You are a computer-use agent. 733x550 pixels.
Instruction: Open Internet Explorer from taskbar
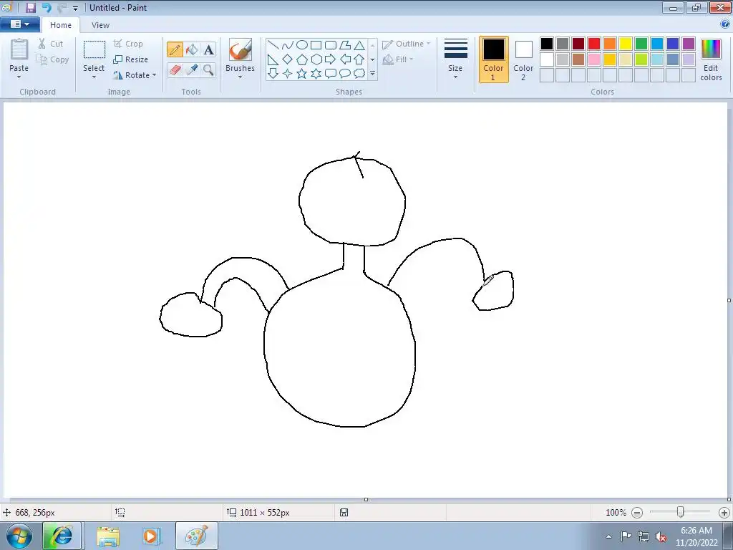pos(62,536)
